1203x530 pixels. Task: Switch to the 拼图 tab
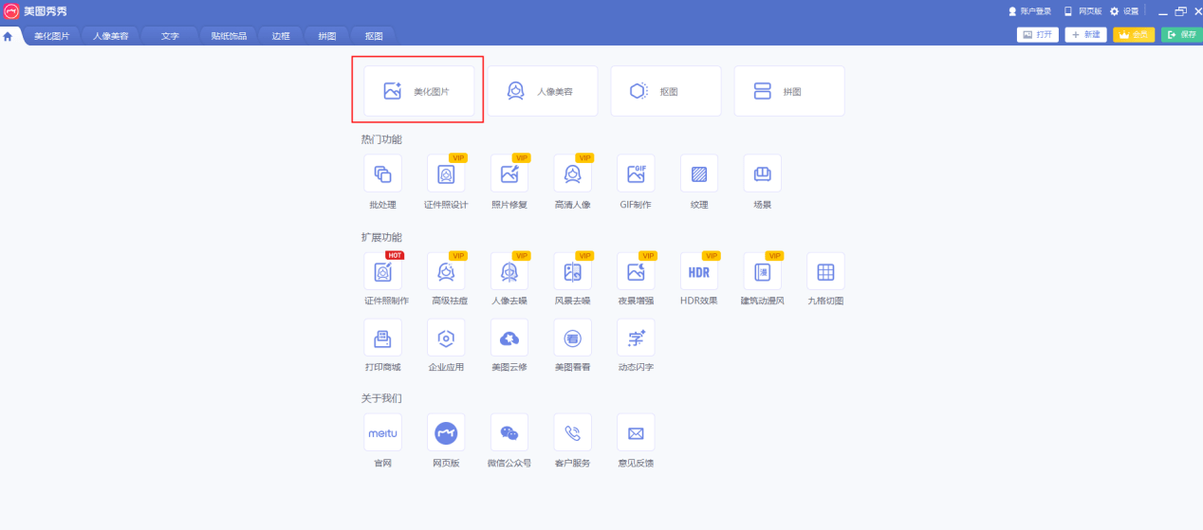[326, 36]
